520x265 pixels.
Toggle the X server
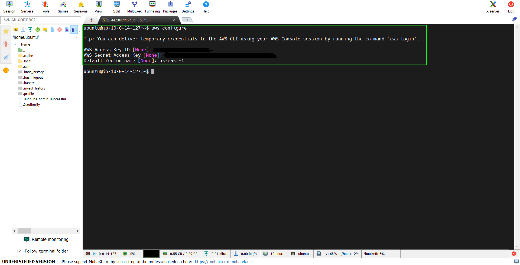click(493, 7)
